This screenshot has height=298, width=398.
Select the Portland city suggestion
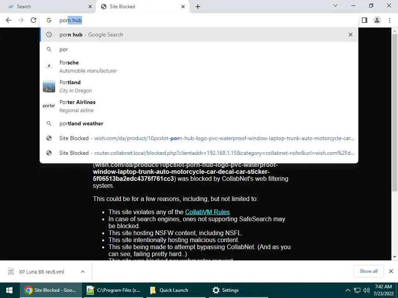[x=199, y=87]
